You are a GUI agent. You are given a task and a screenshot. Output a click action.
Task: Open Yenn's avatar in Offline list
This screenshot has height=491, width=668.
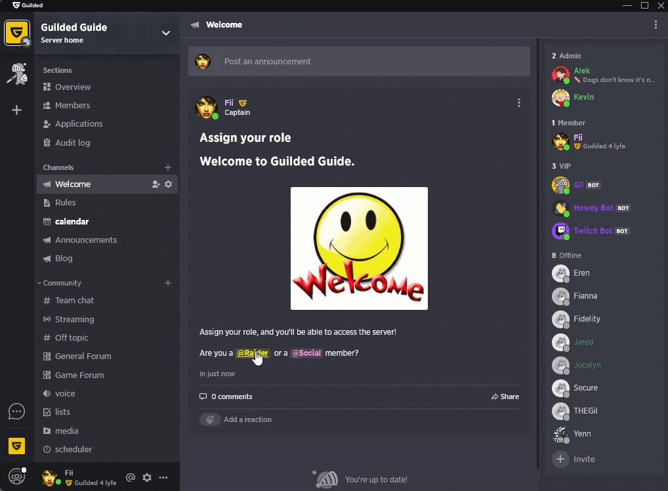[560, 435]
